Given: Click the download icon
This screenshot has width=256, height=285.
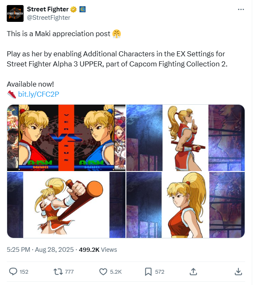Looking at the screenshot, I should tap(238, 272).
